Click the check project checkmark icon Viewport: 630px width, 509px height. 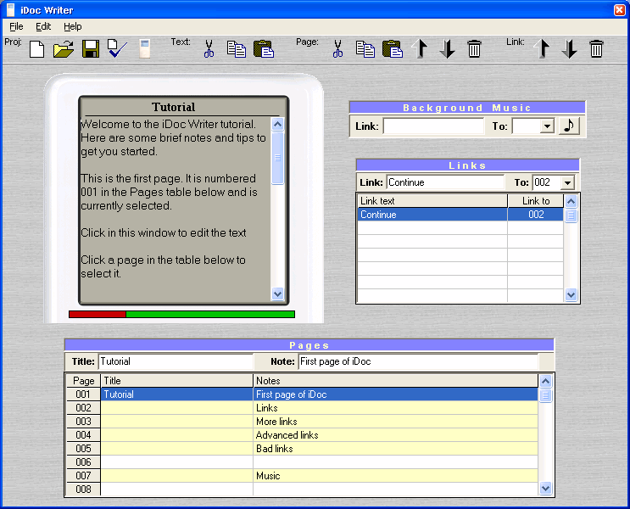117,49
